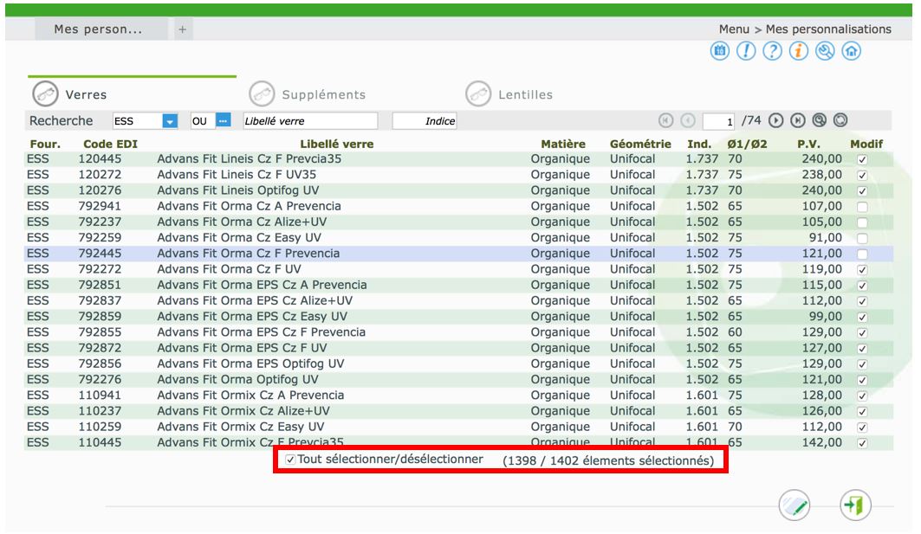Open the ESS supplier dropdown arrow
The height and width of the screenshot is (534, 921).
tap(170, 121)
